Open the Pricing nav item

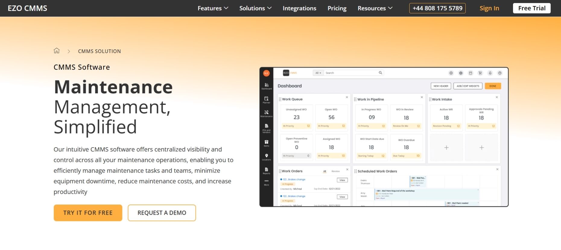337,8
